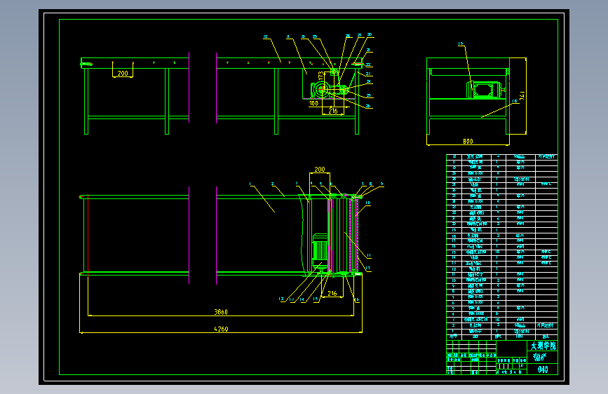Image resolution: width=608 pixels, height=394 pixels.
Task: Click part balloon number 2 in plan view
Action: pyautogui.click(x=273, y=184)
